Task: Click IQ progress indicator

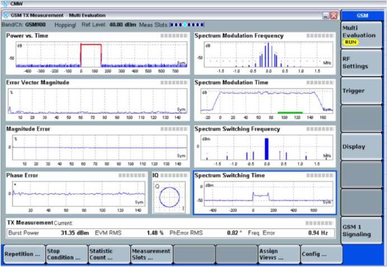Action: [174, 176]
